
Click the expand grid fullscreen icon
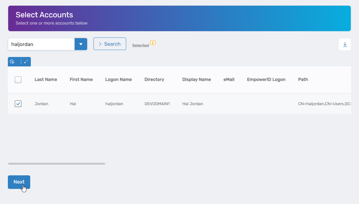[26, 62]
